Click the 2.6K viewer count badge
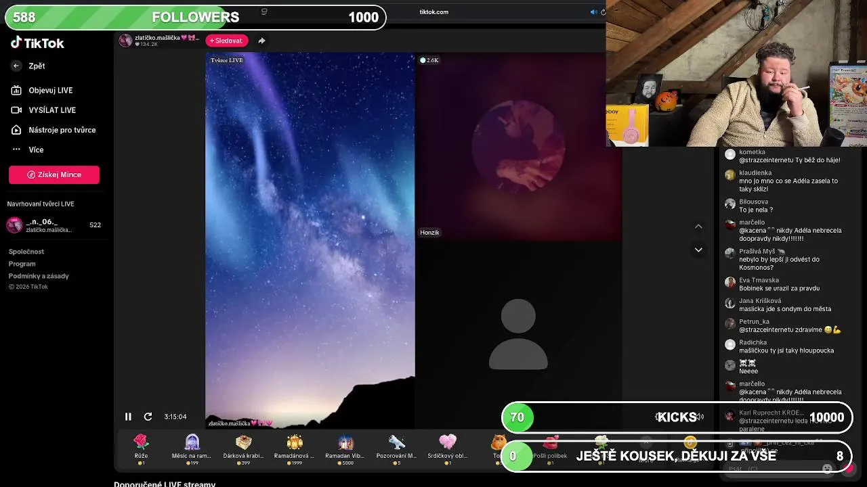 pyautogui.click(x=429, y=60)
